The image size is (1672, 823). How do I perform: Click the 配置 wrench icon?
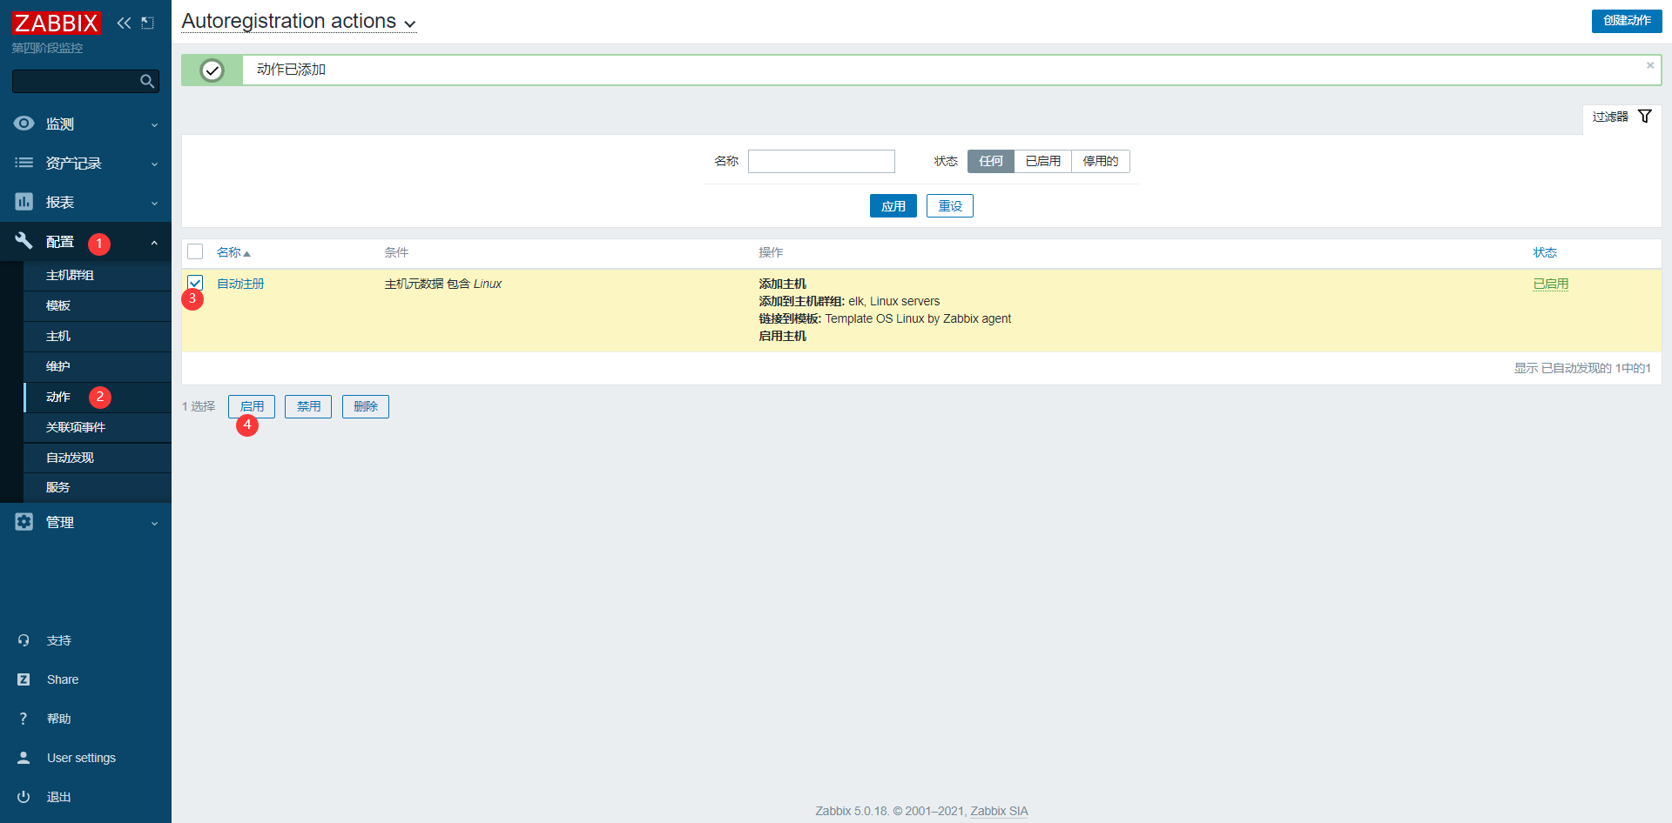24,241
